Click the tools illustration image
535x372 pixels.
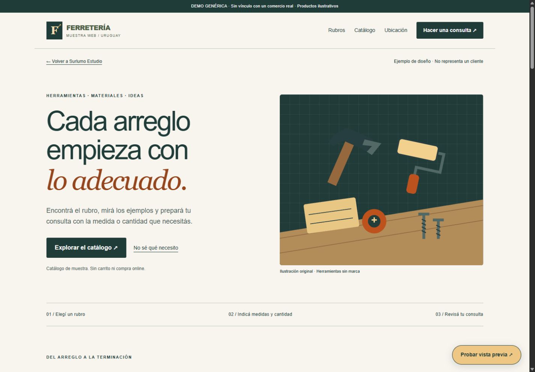point(381,180)
